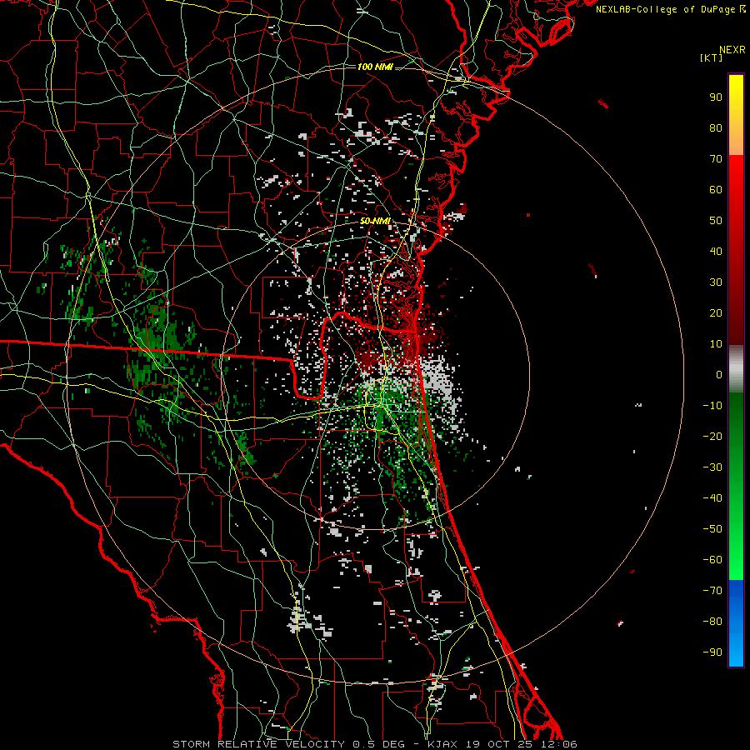Pick the yellow top segment of color bar
750x750 pixels.
[736, 115]
